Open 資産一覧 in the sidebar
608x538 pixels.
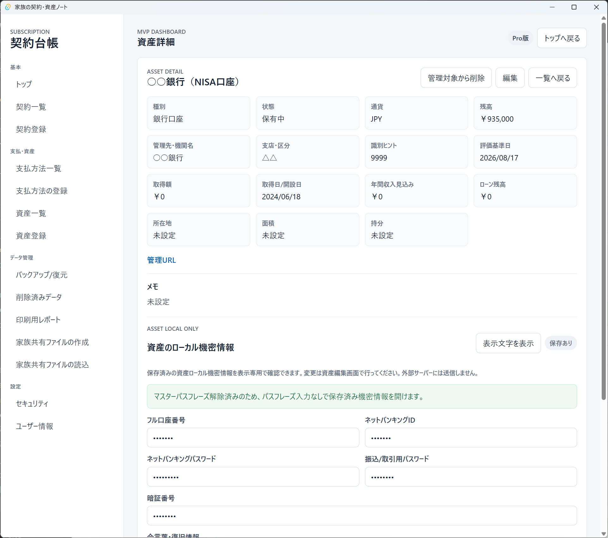point(31,213)
